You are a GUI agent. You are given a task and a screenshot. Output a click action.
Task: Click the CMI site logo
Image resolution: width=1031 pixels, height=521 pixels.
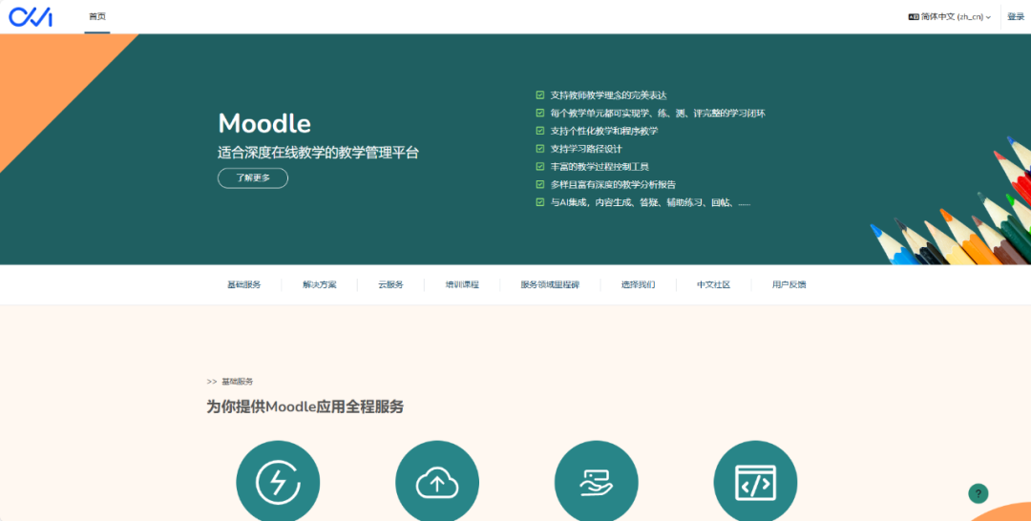[x=31, y=16]
